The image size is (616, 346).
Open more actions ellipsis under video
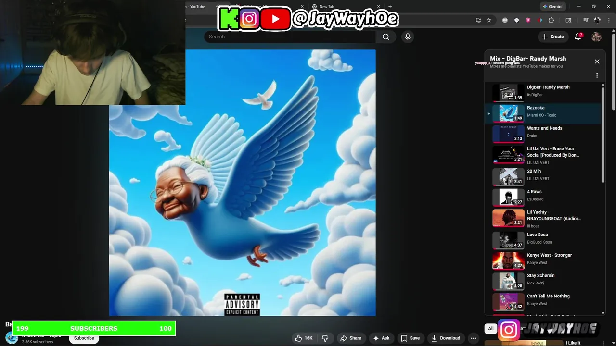coord(474,338)
